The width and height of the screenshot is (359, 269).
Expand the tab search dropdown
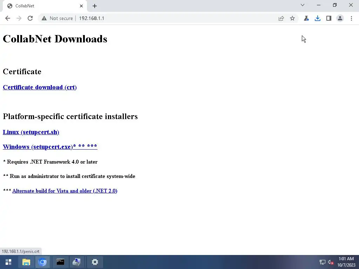pyautogui.click(x=303, y=5)
